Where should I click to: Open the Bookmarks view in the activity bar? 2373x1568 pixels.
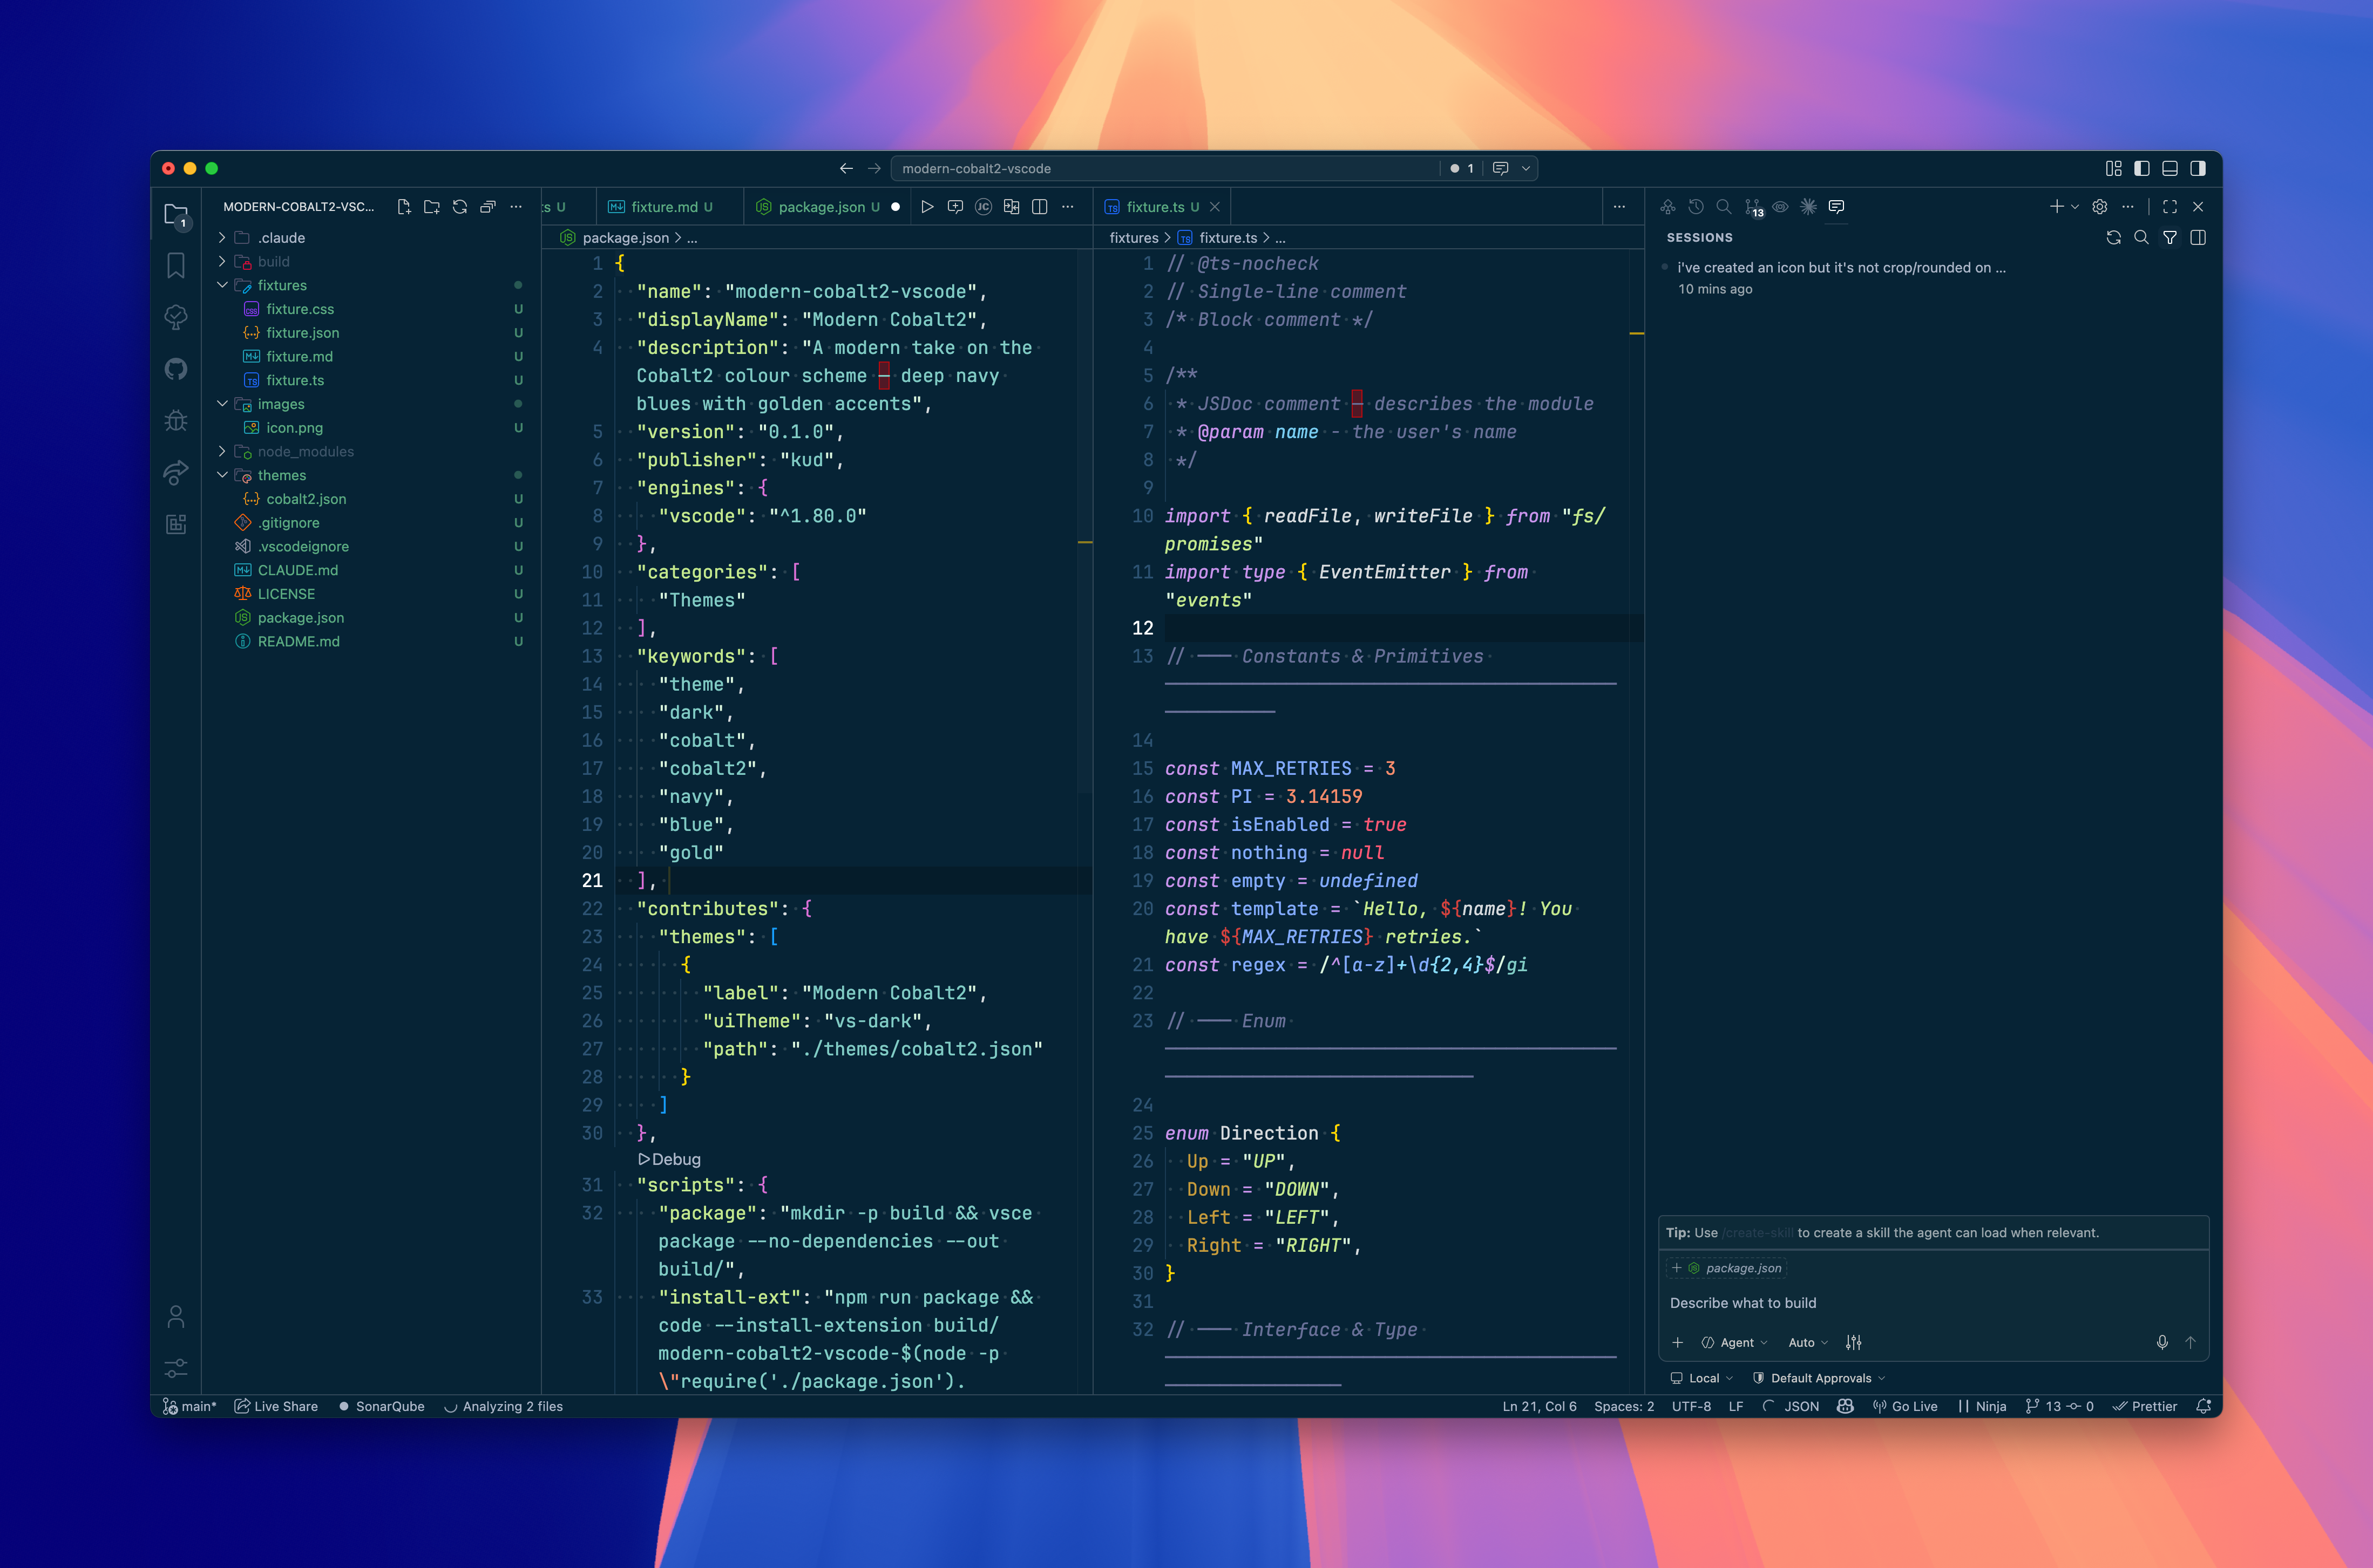tap(176, 266)
